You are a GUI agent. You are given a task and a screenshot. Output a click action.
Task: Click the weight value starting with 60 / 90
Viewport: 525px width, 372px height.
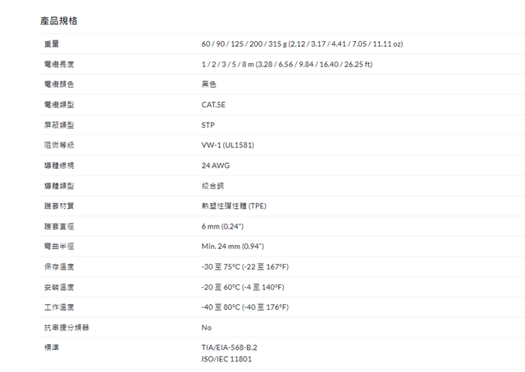[x=301, y=43]
